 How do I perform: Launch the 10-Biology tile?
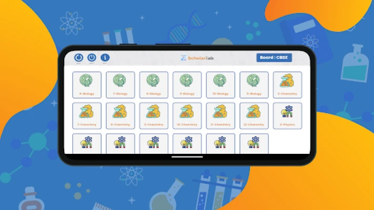pos(220,85)
